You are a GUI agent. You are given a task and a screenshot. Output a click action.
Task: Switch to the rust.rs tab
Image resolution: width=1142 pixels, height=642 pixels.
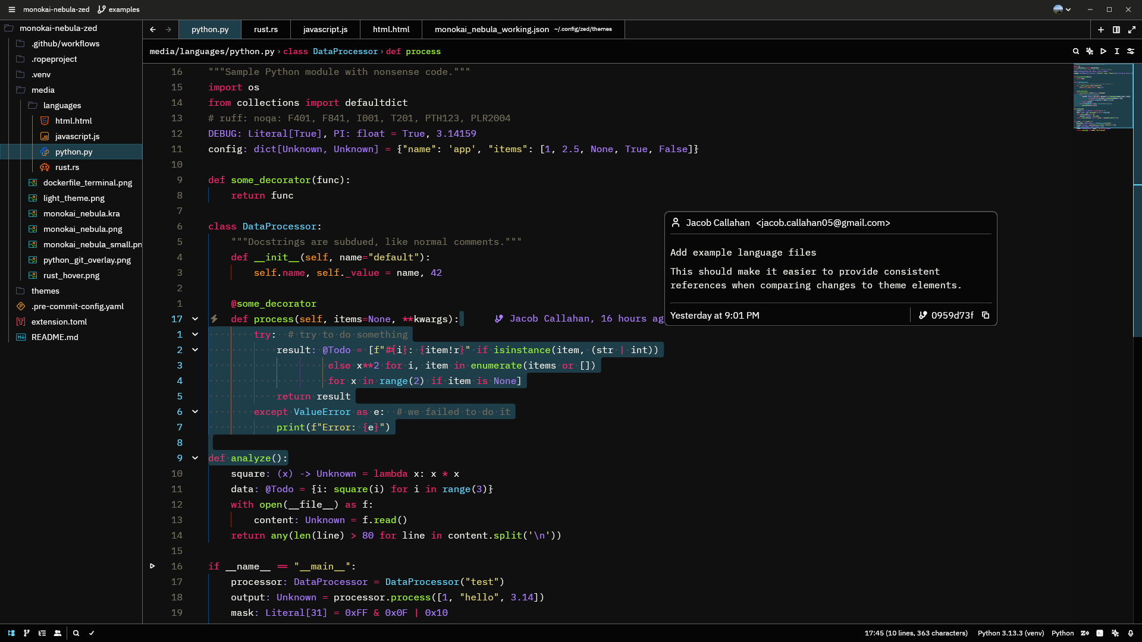(x=266, y=29)
